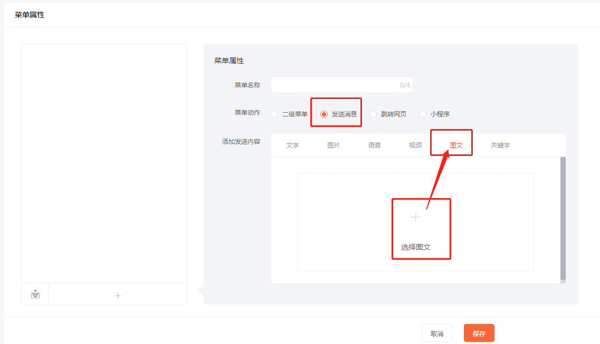Switch to the 文字 tab
Viewport: 600px width, 344px height.
coord(292,145)
